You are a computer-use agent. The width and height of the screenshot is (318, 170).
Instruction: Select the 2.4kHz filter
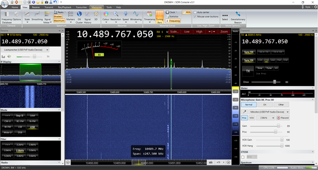pos(32,145)
